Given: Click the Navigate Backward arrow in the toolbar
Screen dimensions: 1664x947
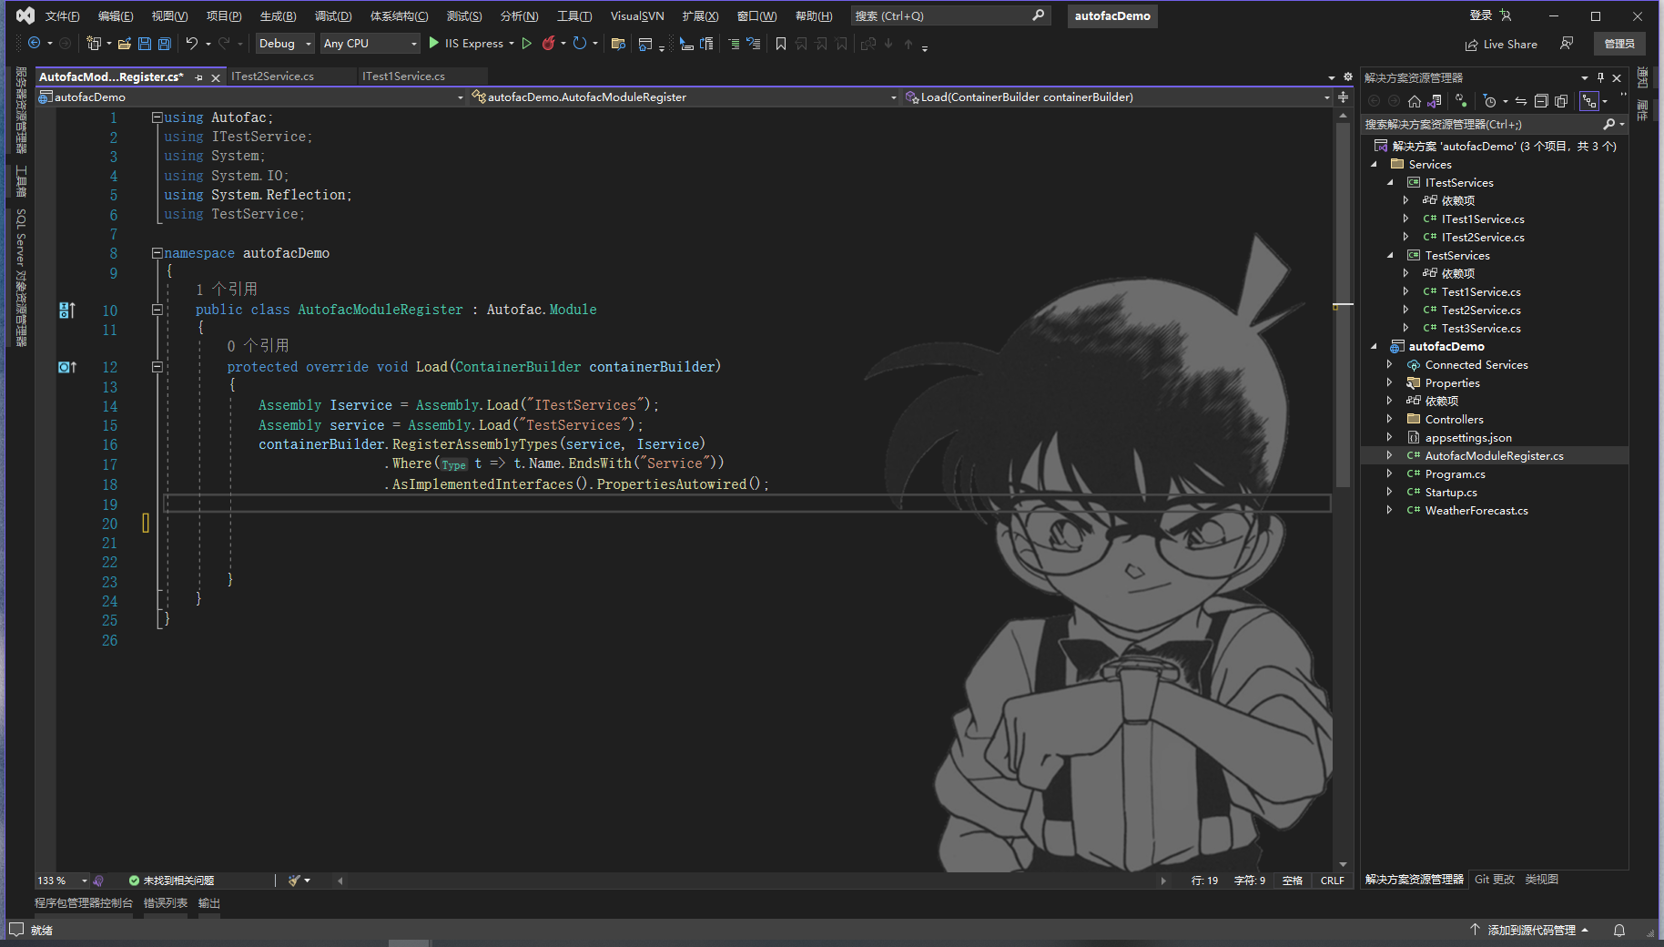Looking at the screenshot, I should (x=35, y=43).
